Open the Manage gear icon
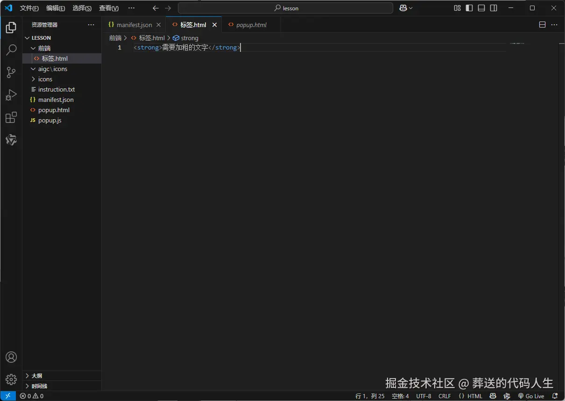This screenshot has width=565, height=401. tap(11, 379)
